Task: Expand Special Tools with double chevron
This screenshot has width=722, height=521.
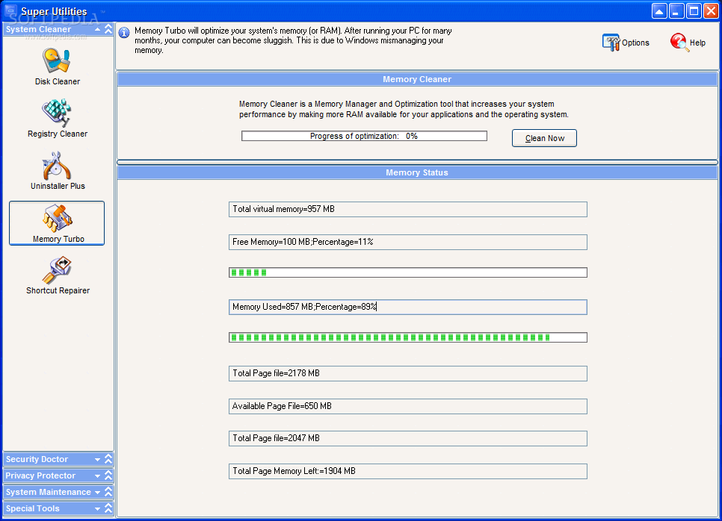Action: pos(108,508)
